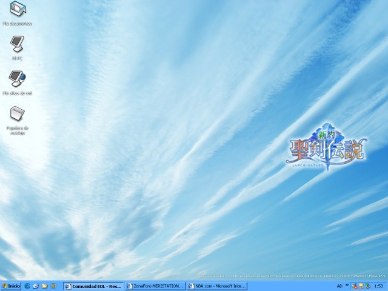Open the Inicio start menu
This screenshot has height=291, width=388.
pos(11,286)
